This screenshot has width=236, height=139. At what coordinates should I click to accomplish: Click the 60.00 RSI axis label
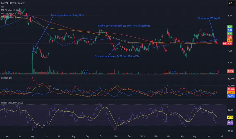pyautogui.click(x=230, y=110)
